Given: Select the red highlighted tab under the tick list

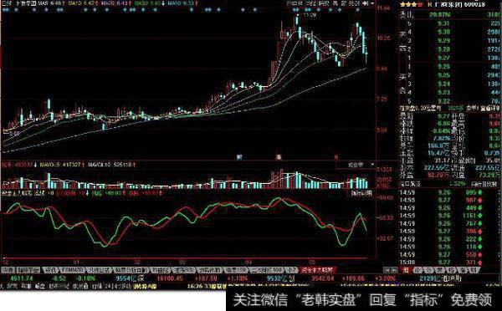Looking at the screenshot, I should tap(406, 270).
